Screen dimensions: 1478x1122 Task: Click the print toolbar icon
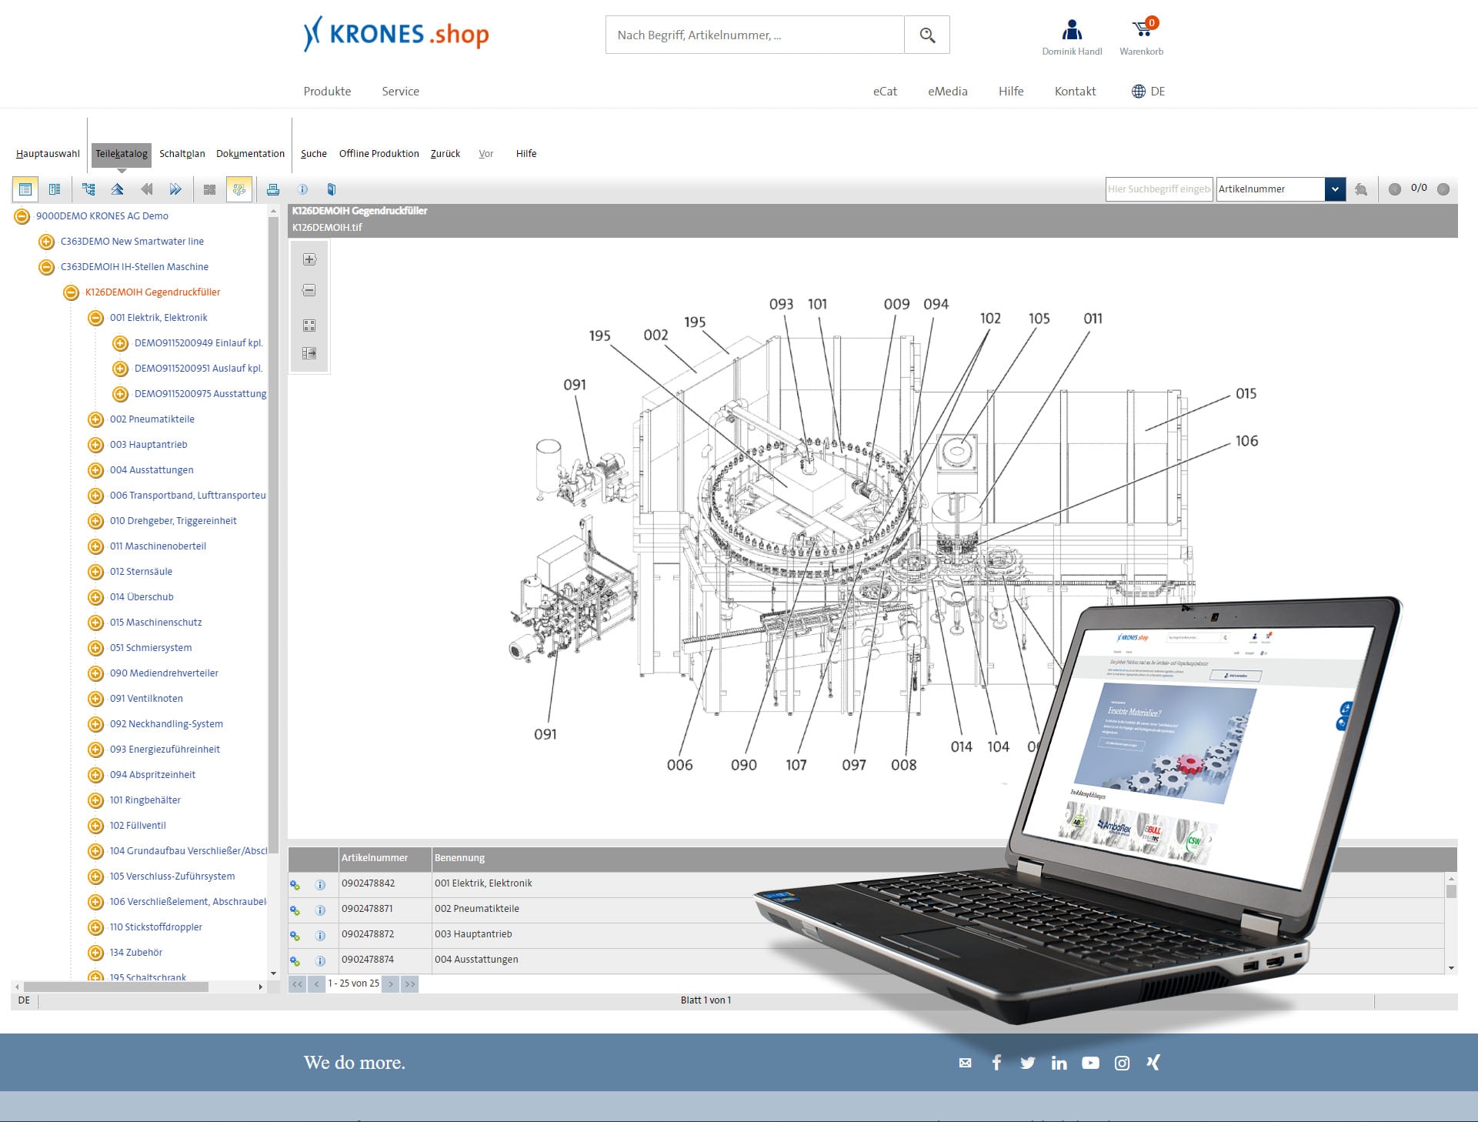coord(272,189)
